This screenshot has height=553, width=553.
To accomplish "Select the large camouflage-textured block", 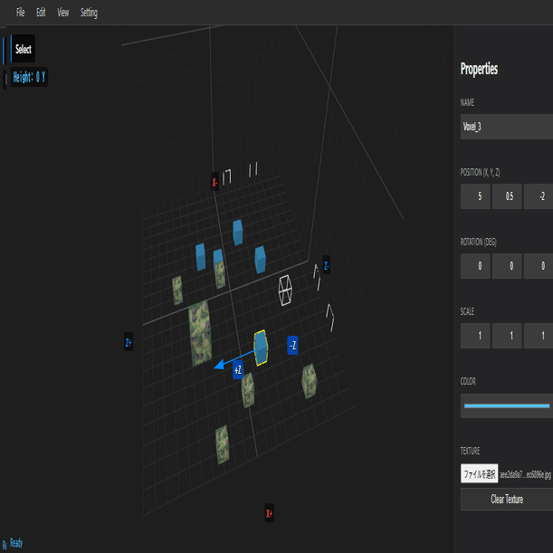I will 200,333.
